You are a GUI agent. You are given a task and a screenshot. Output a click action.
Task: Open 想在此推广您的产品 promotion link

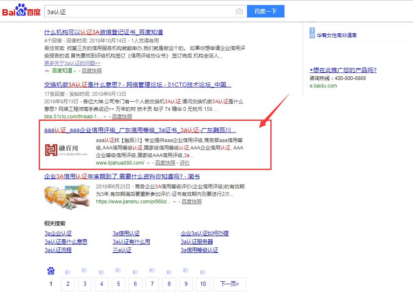pyautogui.click(x=343, y=70)
